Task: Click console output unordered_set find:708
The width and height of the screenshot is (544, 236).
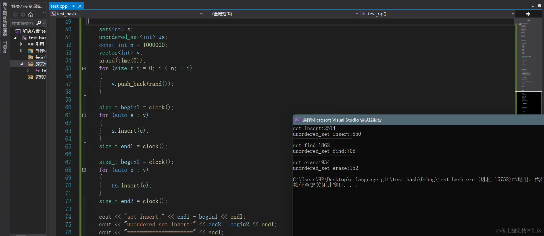Action: coord(324,151)
